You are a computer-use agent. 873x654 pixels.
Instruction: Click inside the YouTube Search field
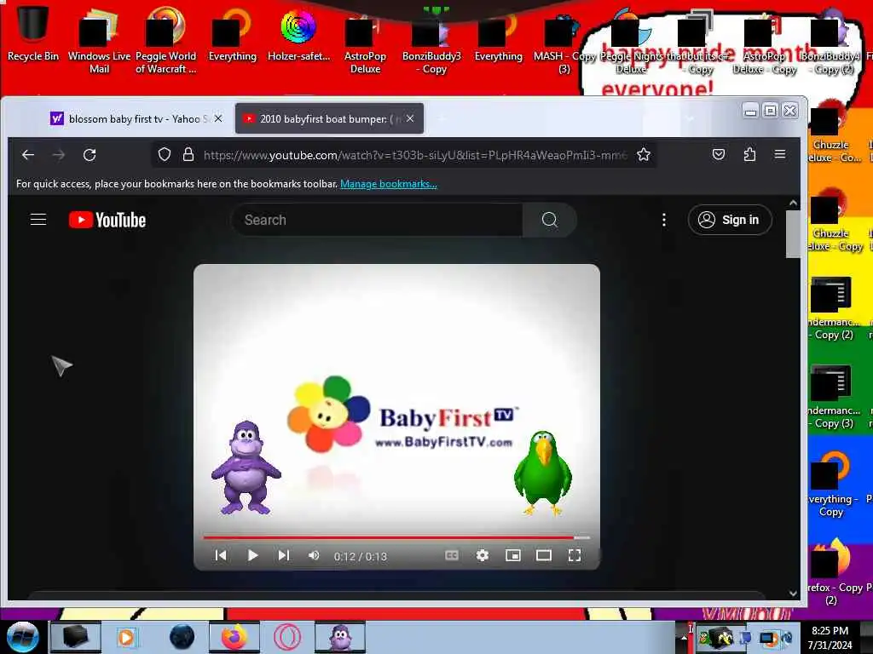(x=377, y=220)
